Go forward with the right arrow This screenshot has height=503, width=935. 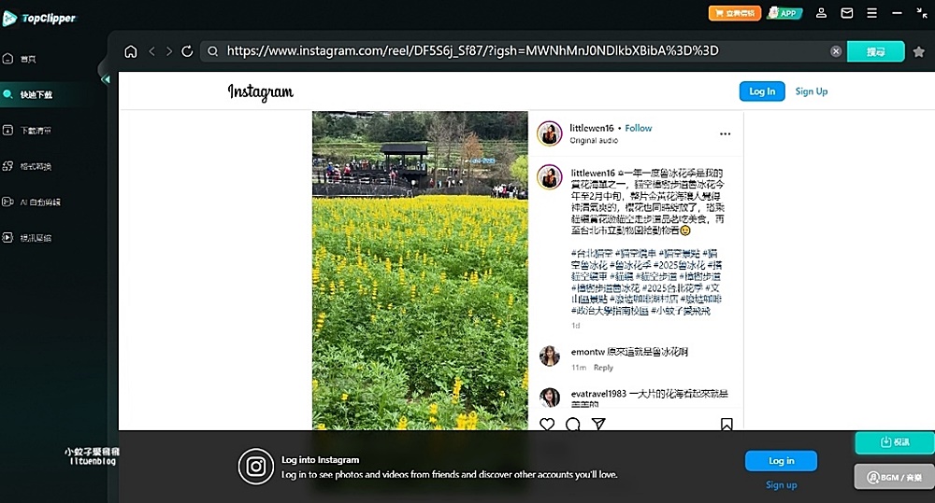pyautogui.click(x=169, y=51)
